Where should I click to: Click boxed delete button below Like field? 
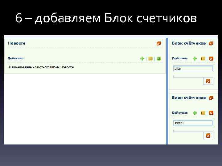(208, 81)
